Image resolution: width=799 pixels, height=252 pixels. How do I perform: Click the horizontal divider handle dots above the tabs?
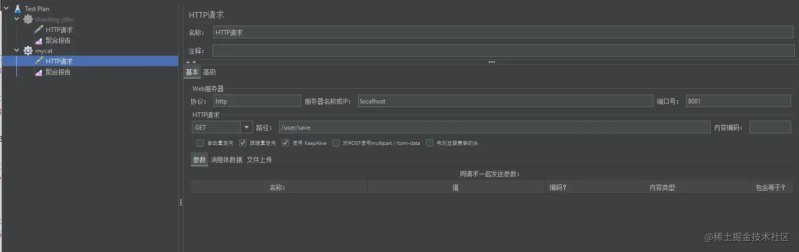click(491, 62)
